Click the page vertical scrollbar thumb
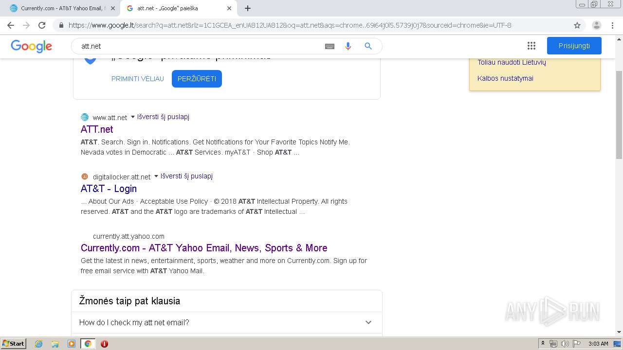Image resolution: width=623 pixels, height=350 pixels. [x=619, y=114]
